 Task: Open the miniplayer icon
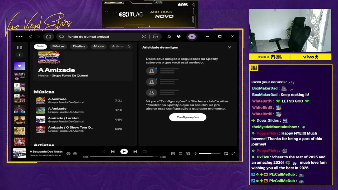tap(226, 154)
